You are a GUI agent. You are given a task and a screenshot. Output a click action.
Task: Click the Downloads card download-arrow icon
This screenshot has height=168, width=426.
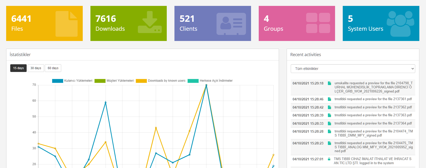click(x=150, y=22)
